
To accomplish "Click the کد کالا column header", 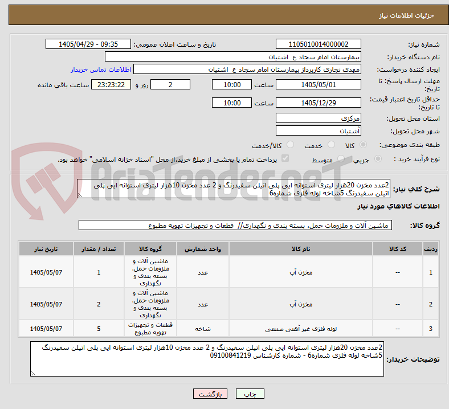I will (398, 249).
